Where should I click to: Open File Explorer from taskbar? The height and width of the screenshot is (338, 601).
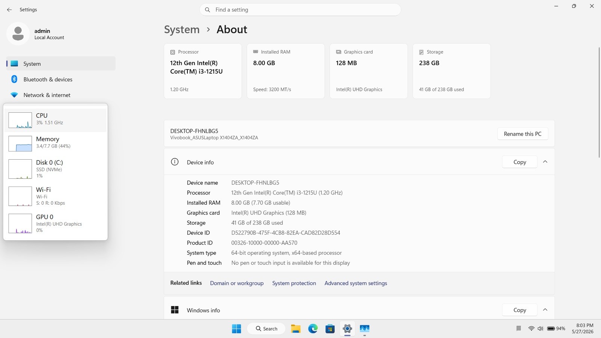(x=296, y=329)
